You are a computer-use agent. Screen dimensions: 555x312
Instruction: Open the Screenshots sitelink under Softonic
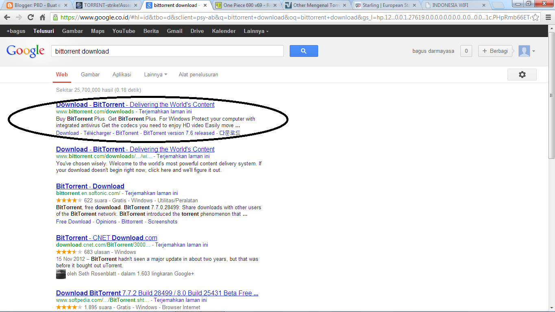163,222
